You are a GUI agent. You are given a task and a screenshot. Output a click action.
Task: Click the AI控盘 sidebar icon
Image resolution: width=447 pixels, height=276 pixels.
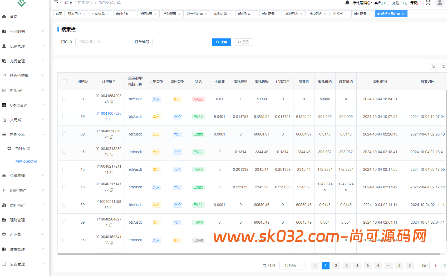pos(4,234)
